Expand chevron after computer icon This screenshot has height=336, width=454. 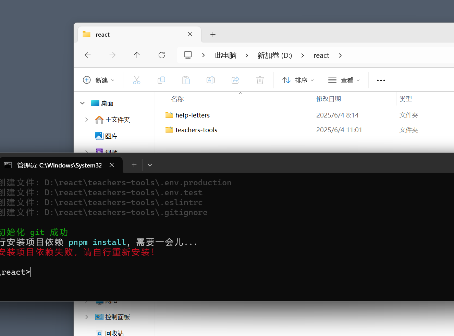coord(204,55)
